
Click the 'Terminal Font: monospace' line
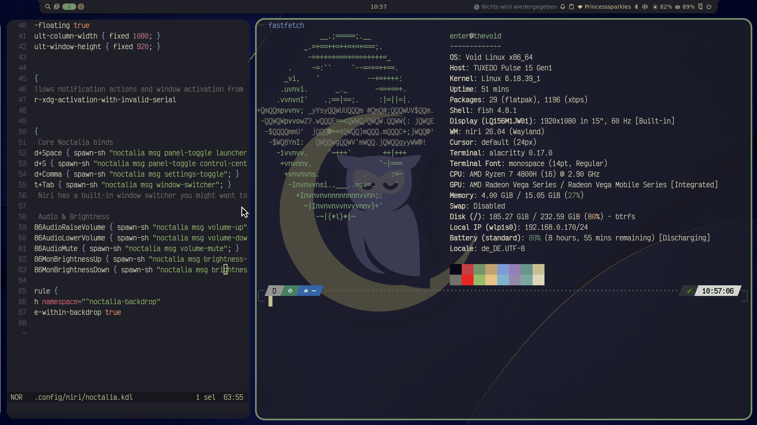click(x=528, y=164)
